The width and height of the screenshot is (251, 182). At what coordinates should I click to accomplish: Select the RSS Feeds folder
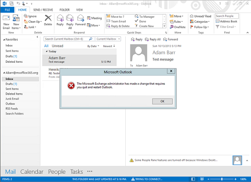[12, 109]
